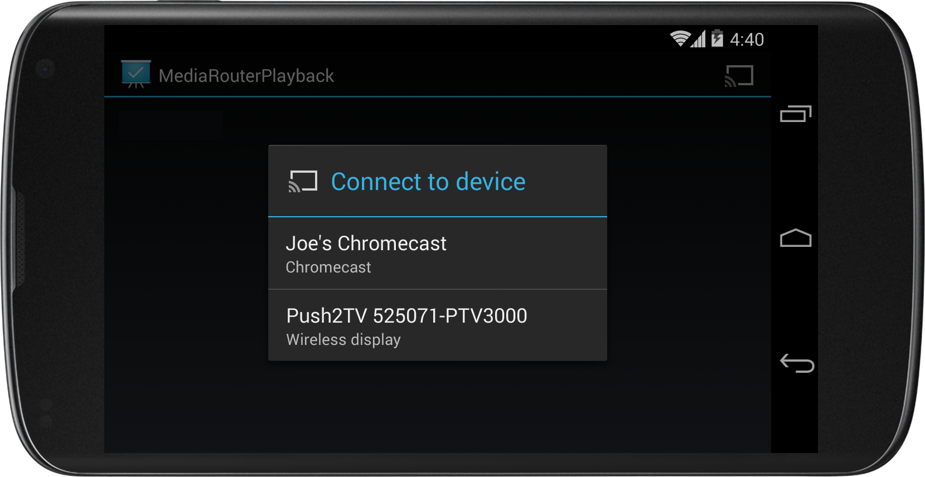
Task: Click the "Chromecast" subtitle under Joe's Chromecast
Action: pyautogui.click(x=328, y=267)
